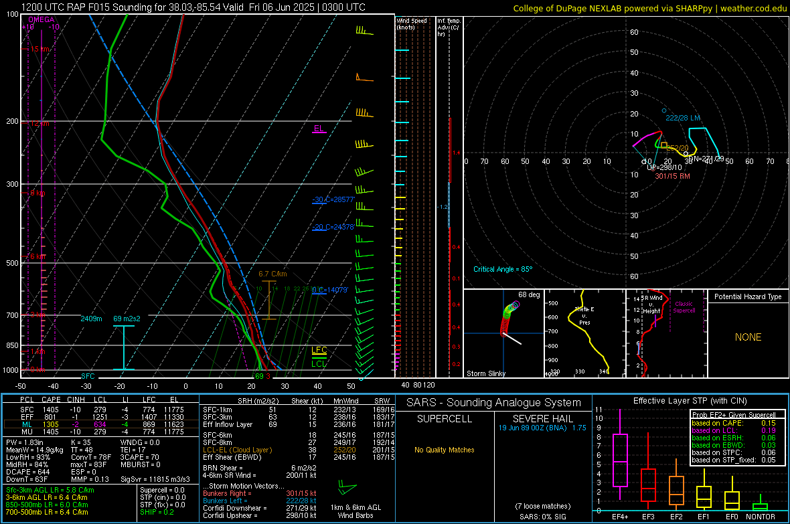Click the 700-500mb LR = 6.4 C/km line
The height and width of the screenshot is (524, 790).
[47, 512]
